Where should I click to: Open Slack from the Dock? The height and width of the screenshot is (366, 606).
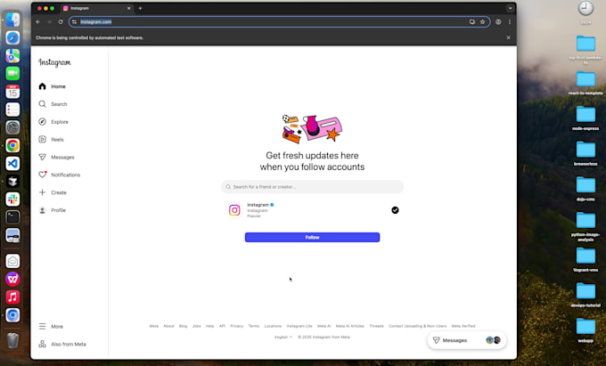(x=12, y=199)
